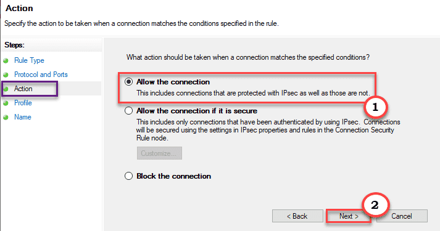
Task: Select the highlighted Action step
Action: click(x=23, y=89)
